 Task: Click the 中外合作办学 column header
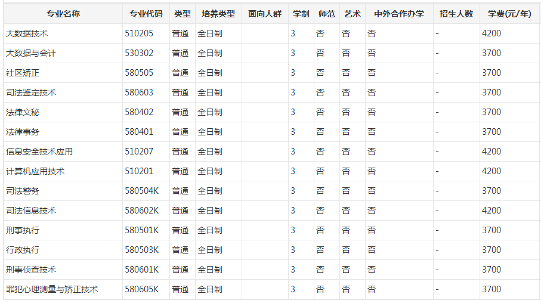pos(399,14)
